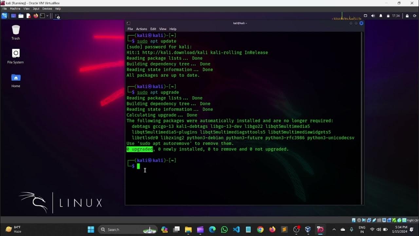The width and height of the screenshot is (419, 236).
Task: Open VirtualBox Machine menu
Action: (15, 9)
